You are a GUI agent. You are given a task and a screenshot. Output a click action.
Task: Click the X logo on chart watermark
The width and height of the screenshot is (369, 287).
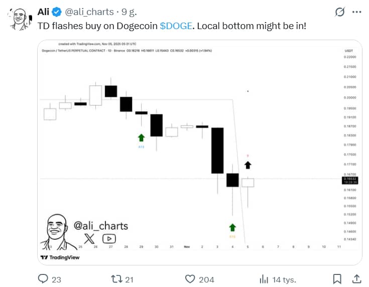(x=89, y=239)
